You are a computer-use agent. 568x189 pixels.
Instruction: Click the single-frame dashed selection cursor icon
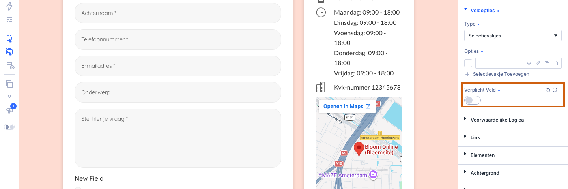(x=9, y=39)
